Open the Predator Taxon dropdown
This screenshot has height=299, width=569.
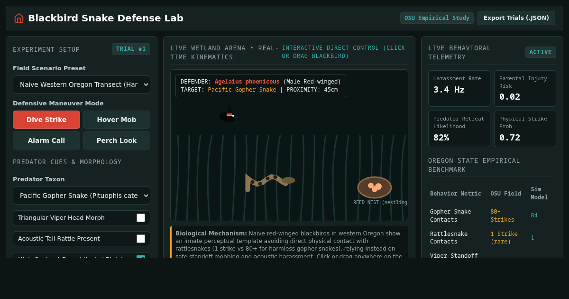[x=82, y=196]
